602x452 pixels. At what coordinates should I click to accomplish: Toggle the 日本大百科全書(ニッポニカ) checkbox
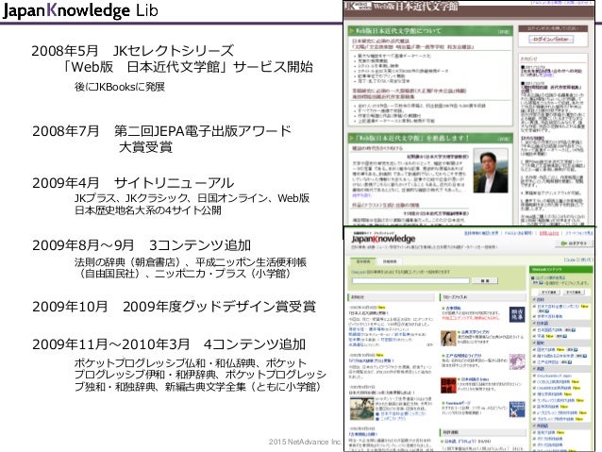[x=534, y=307]
